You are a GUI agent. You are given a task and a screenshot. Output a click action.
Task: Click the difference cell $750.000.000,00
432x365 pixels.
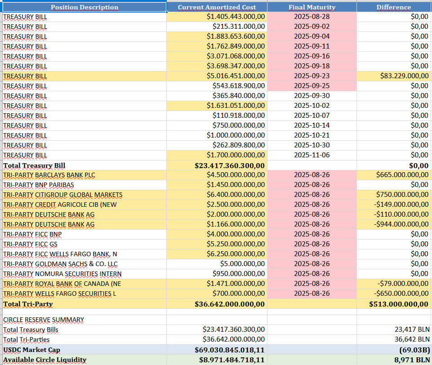(x=394, y=195)
